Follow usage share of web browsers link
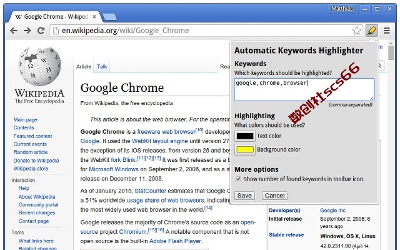Image resolution: width=400 pixels, height=250 pixels. (x=165, y=200)
